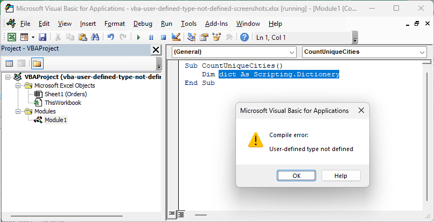Click the Run Sub play icon
The width and height of the screenshot is (434, 222).
pos(139,37)
